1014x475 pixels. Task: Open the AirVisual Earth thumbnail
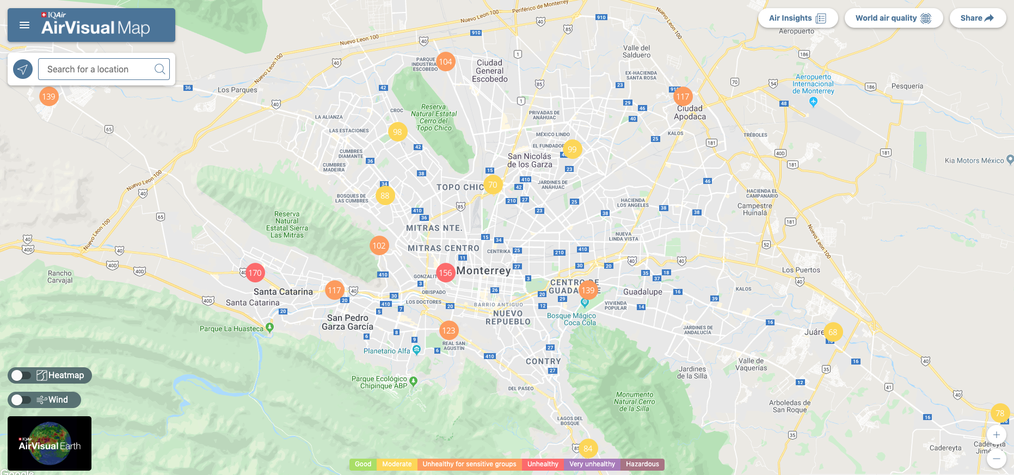[50, 443]
